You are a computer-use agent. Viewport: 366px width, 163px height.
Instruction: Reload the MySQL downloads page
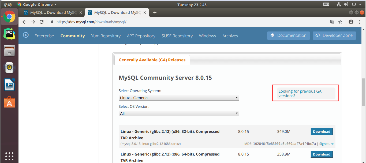pyautogui.click(x=42, y=22)
